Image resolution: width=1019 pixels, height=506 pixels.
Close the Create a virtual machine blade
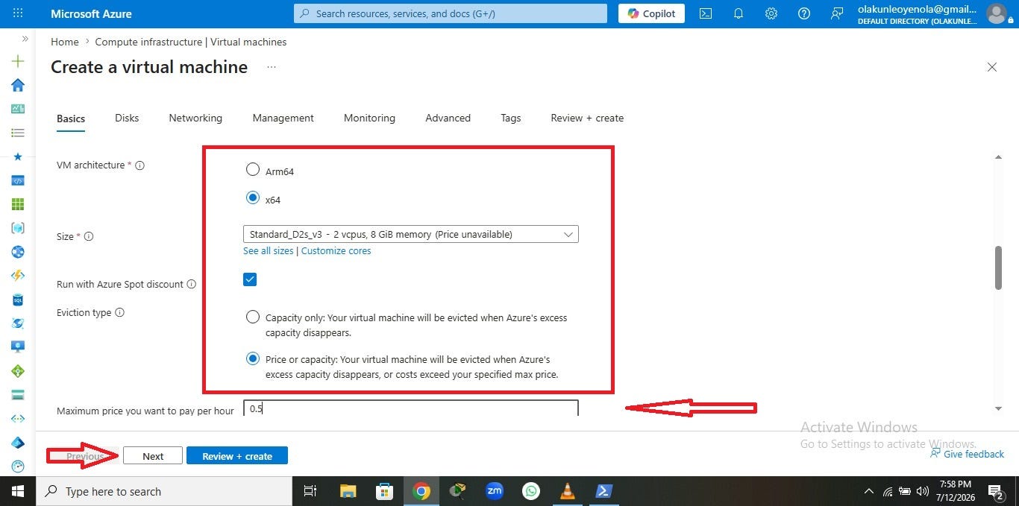992,67
